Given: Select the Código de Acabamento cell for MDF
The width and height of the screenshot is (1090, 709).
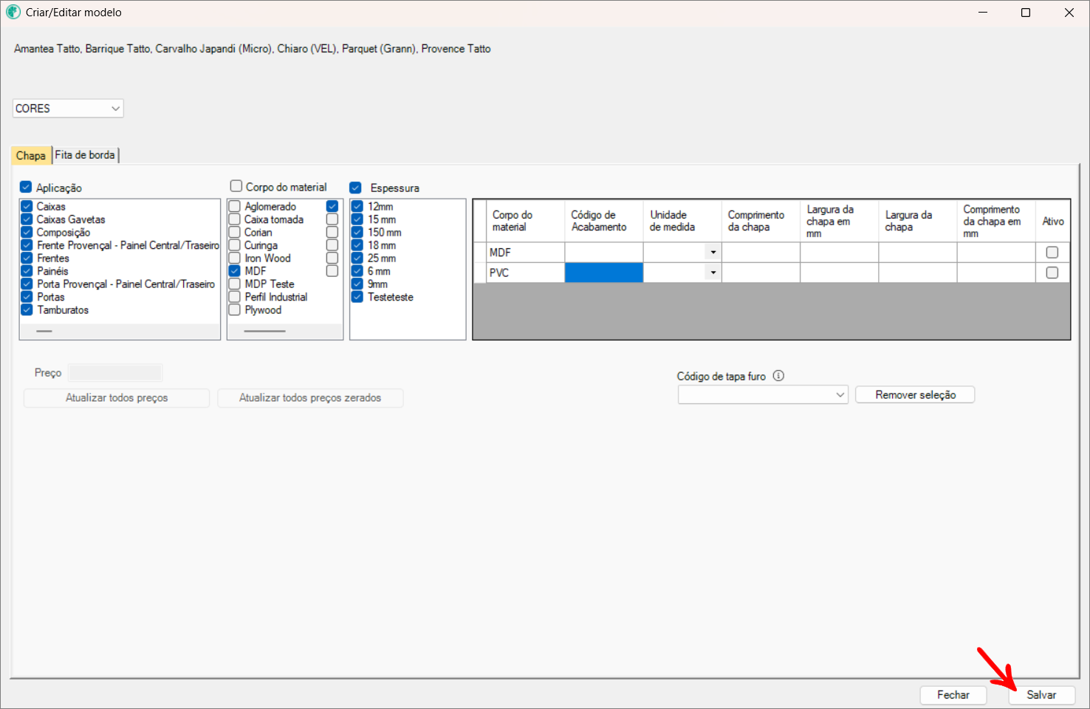Looking at the screenshot, I should pyautogui.click(x=603, y=253).
